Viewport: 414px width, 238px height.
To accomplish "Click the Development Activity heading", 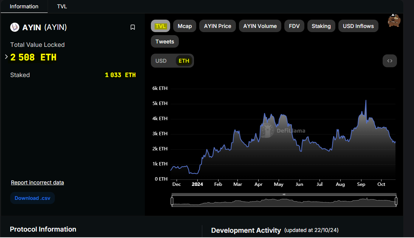I will (x=246, y=230).
